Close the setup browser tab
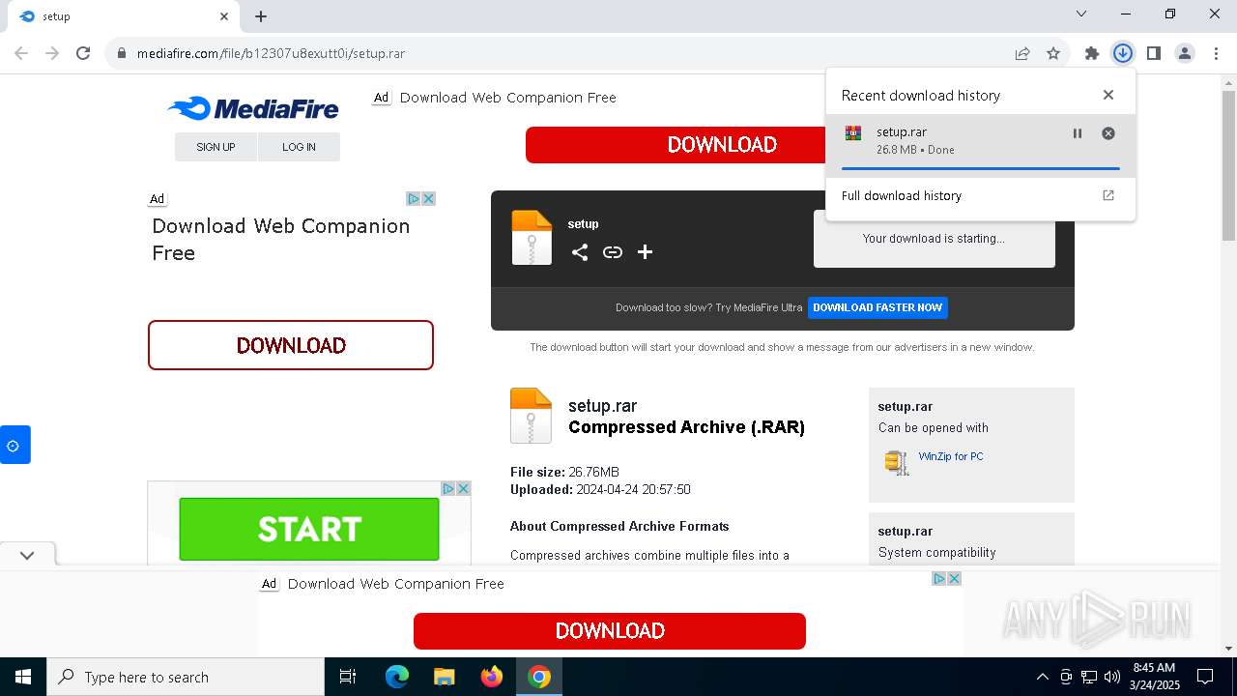Screen dimensions: 1237x696 (223, 15)
